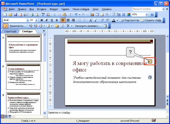Run the ABC spelling check
The height and width of the screenshot is (124, 170).
coord(43,15)
